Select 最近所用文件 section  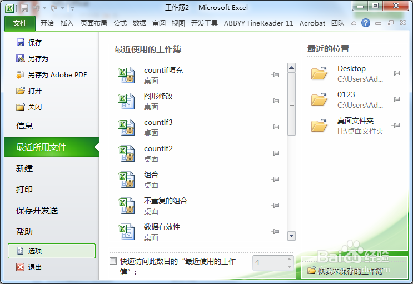52,147
